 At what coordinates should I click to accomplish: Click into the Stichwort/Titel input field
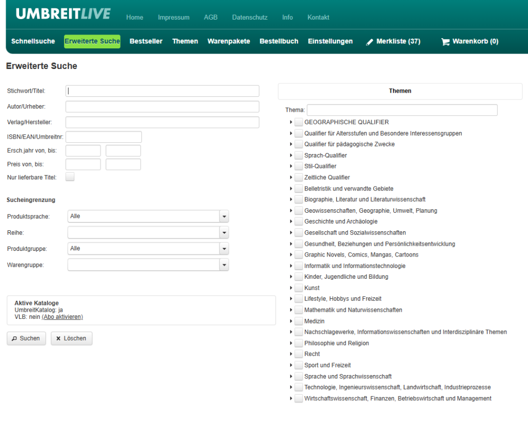click(162, 91)
